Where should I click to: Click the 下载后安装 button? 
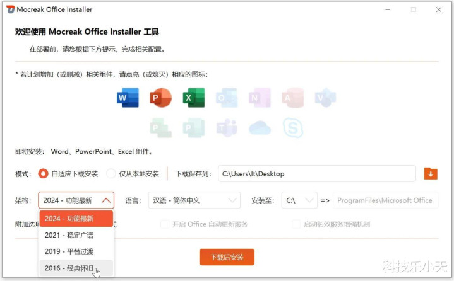coord(227,257)
